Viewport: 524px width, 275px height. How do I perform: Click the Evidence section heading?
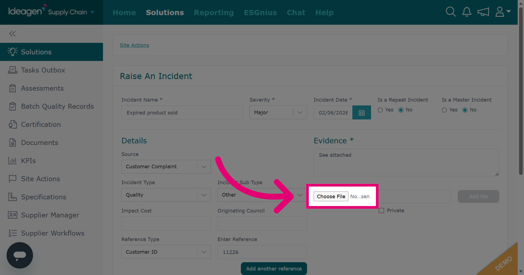click(334, 141)
